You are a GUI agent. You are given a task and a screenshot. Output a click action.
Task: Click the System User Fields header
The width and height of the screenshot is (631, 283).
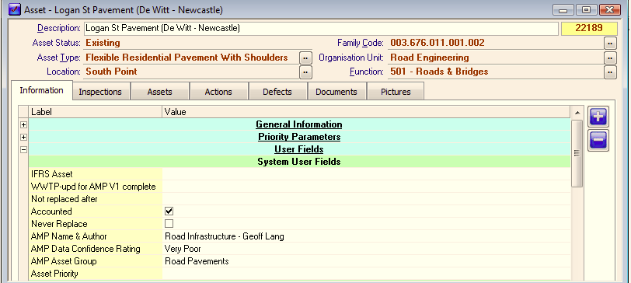coord(299,162)
